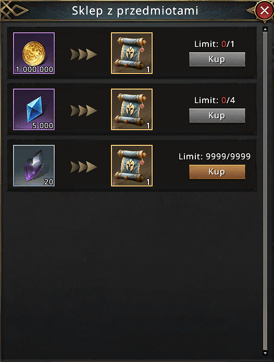Click the triple arrow next to the blue crystal
Viewport: 274px width, 362px height.
(x=83, y=110)
